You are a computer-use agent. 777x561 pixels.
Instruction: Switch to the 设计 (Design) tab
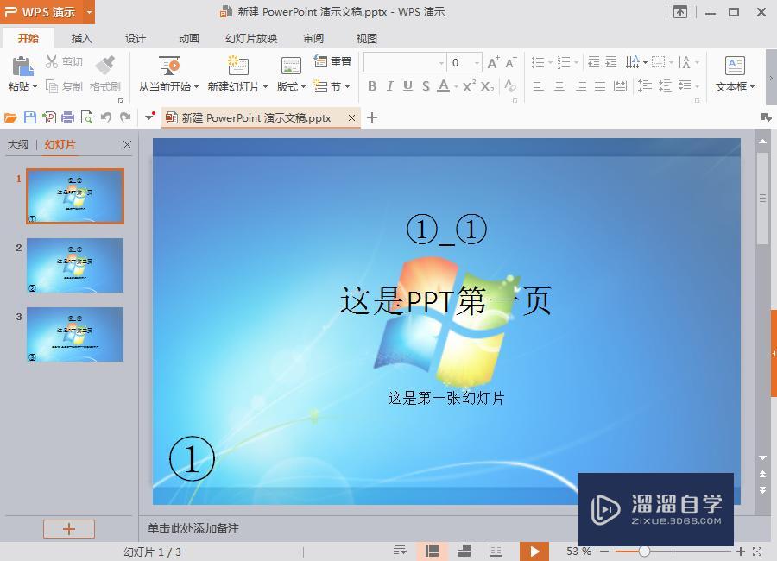135,39
